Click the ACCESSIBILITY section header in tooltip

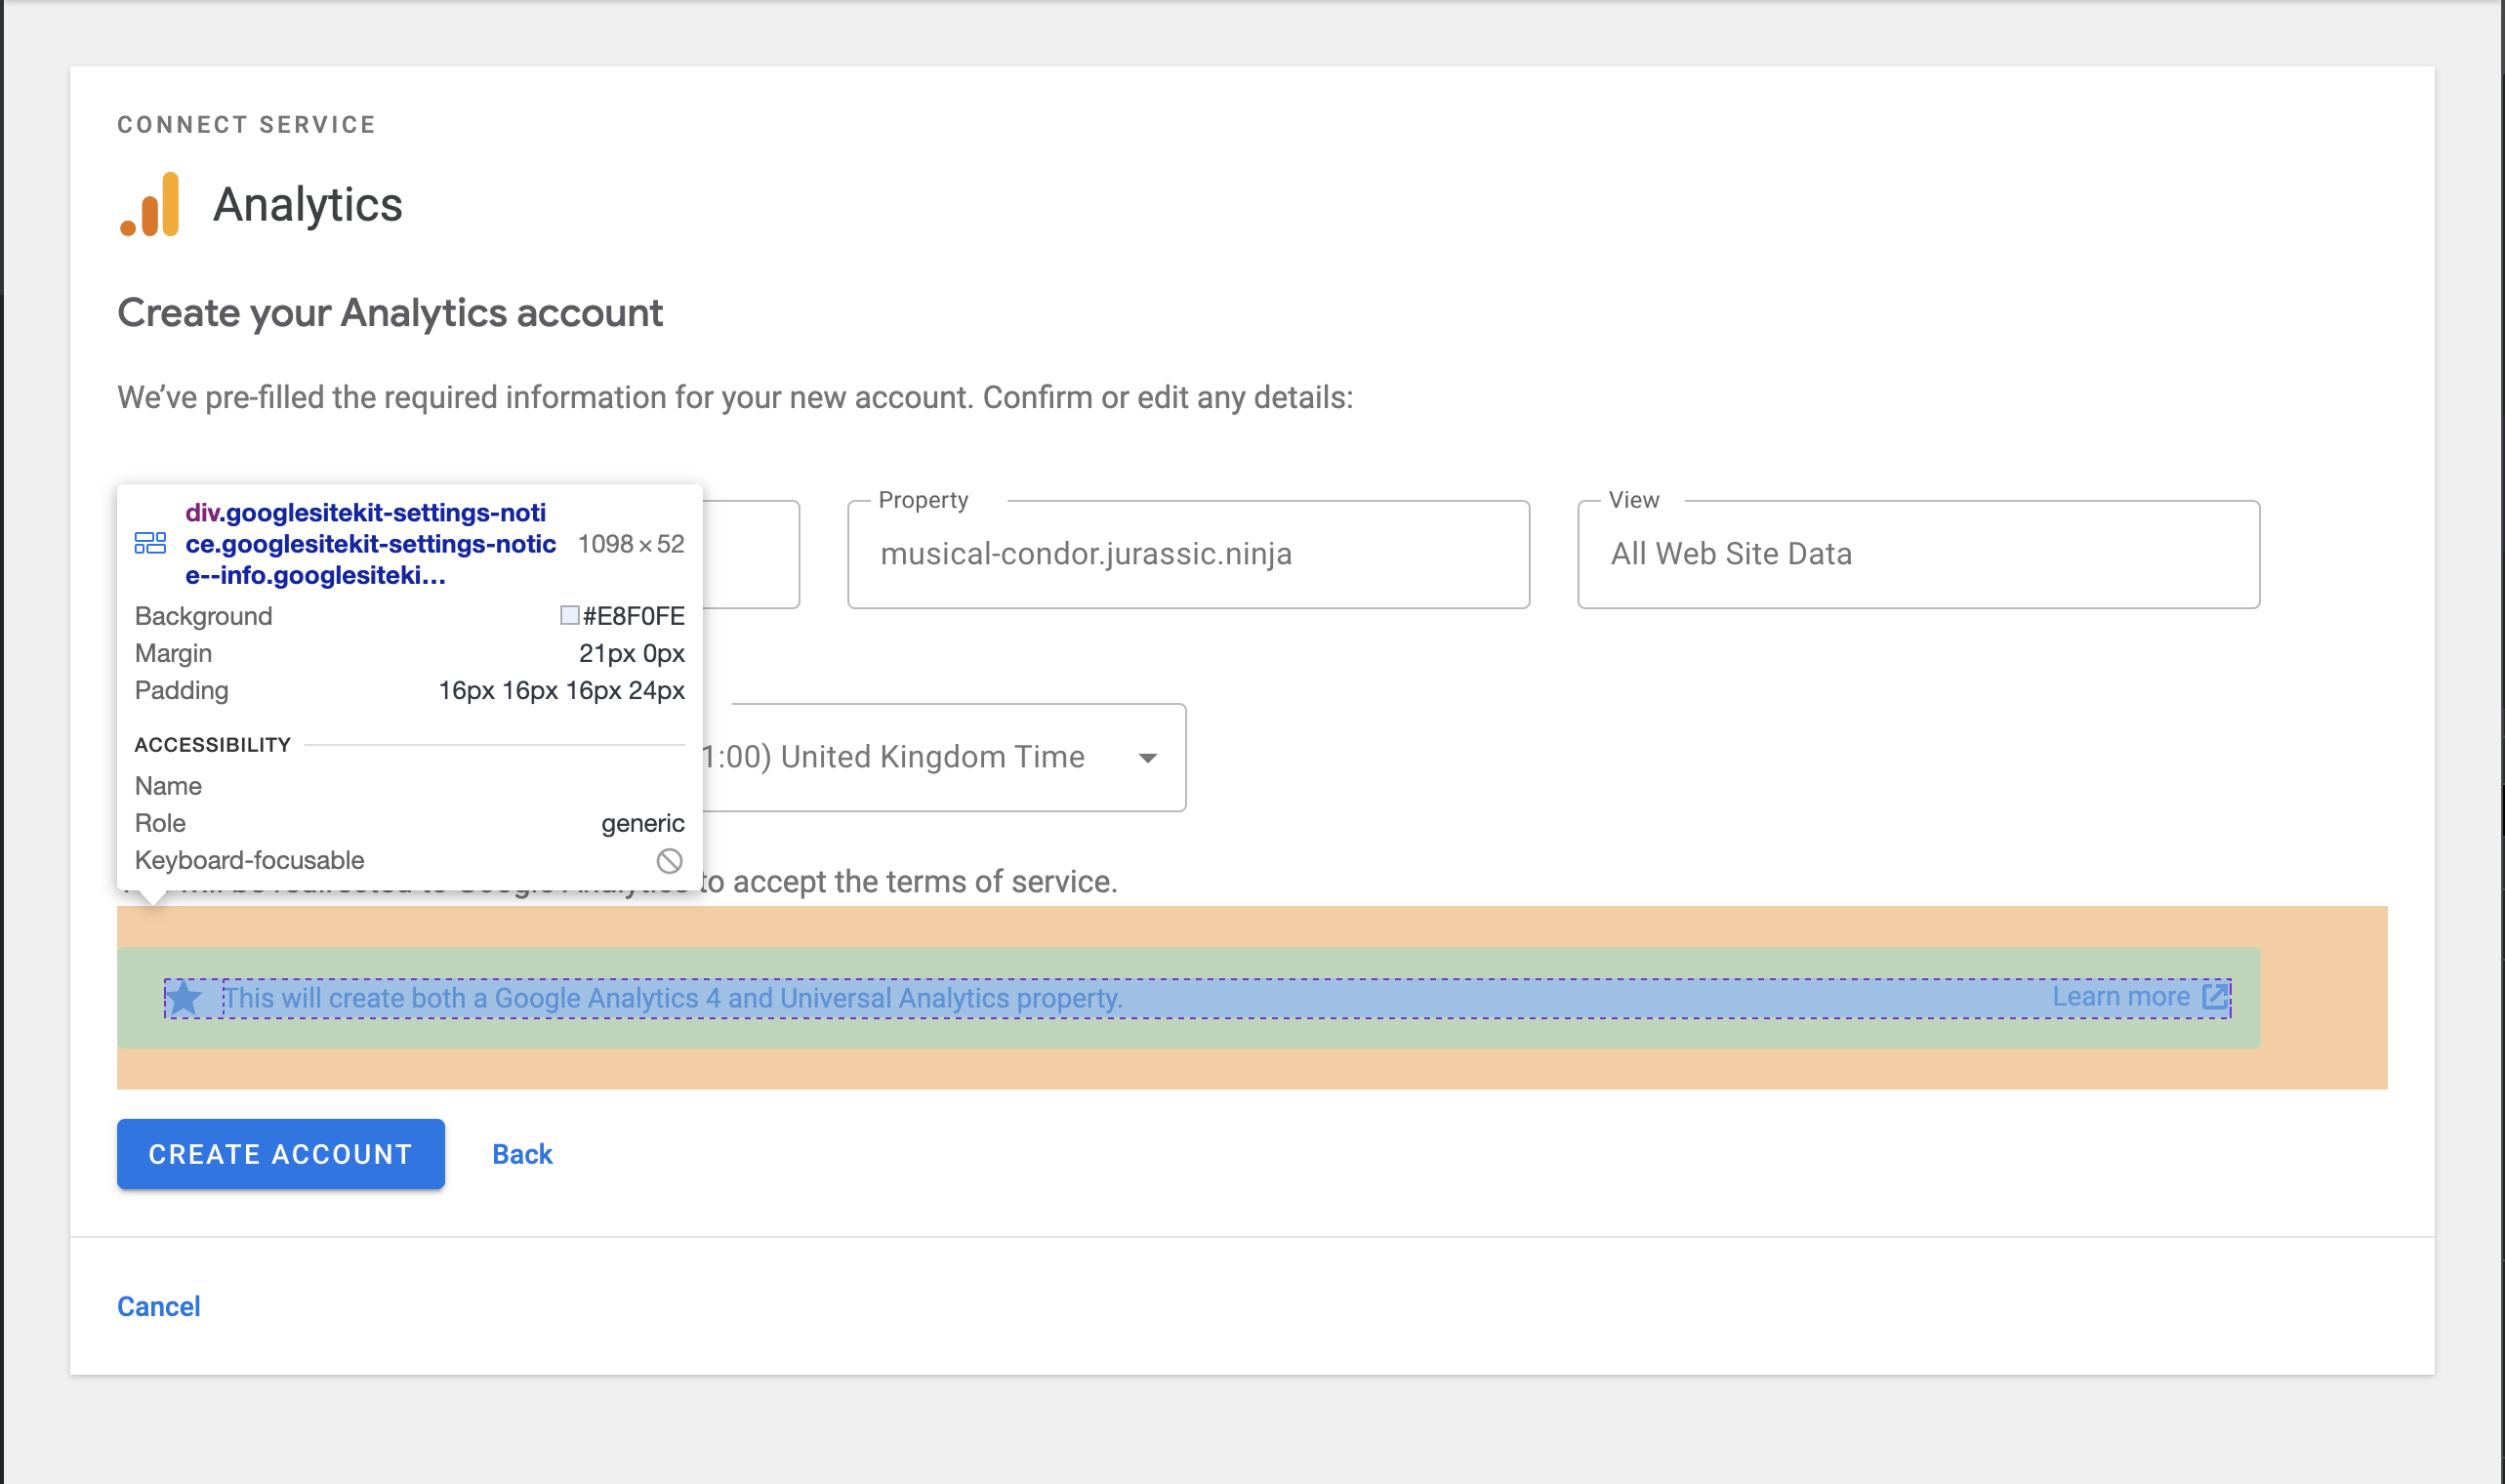(x=212, y=745)
